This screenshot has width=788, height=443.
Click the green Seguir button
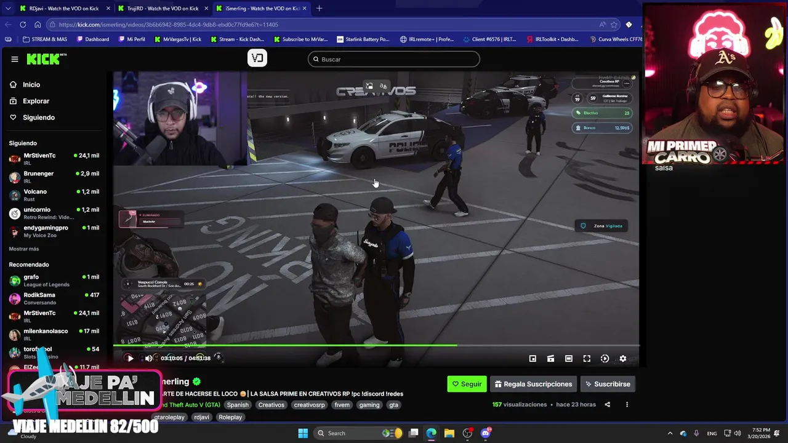pos(467,384)
